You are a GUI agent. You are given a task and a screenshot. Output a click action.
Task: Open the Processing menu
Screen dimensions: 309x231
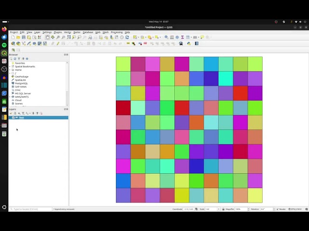click(x=117, y=32)
